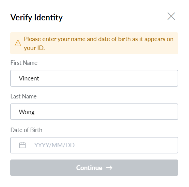Click empty space right of Vincent
Screen dimensions: 189x187
point(109,78)
